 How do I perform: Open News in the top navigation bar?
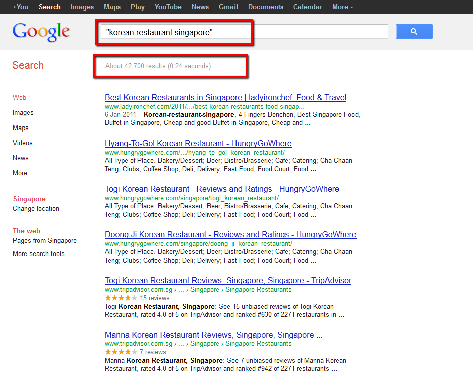(x=200, y=7)
